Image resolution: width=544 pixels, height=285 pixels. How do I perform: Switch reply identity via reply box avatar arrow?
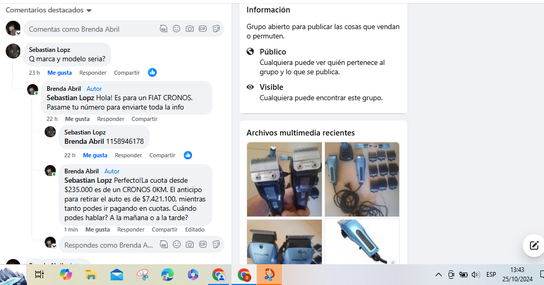[x=54, y=246]
